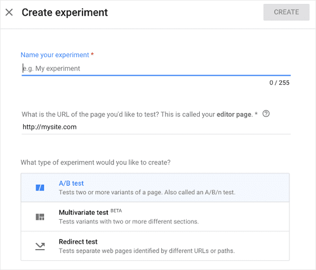Viewport: 316px width, 270px height.
Task: Click the editor page URL field
Action: 156,127
